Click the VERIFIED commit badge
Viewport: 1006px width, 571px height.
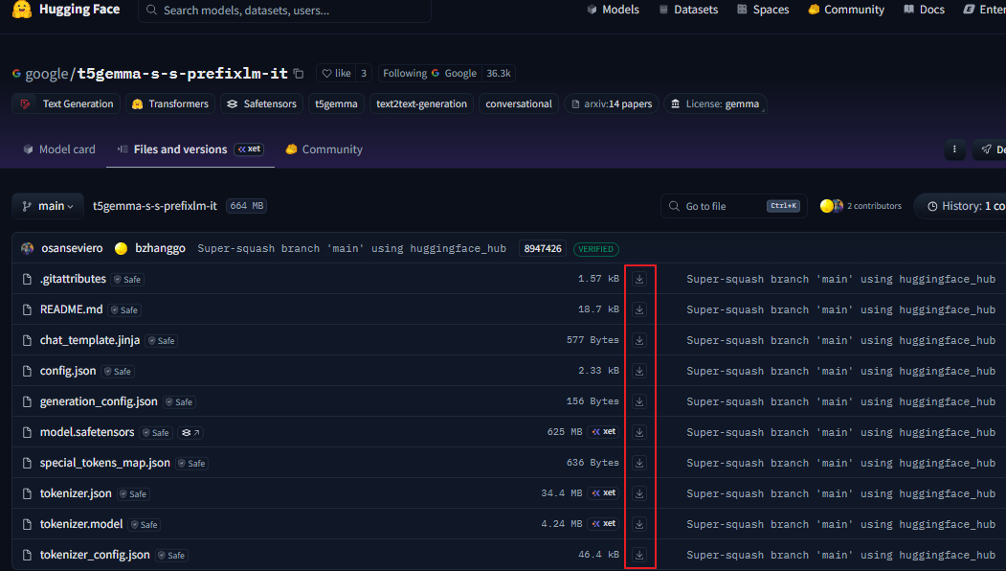(x=596, y=249)
